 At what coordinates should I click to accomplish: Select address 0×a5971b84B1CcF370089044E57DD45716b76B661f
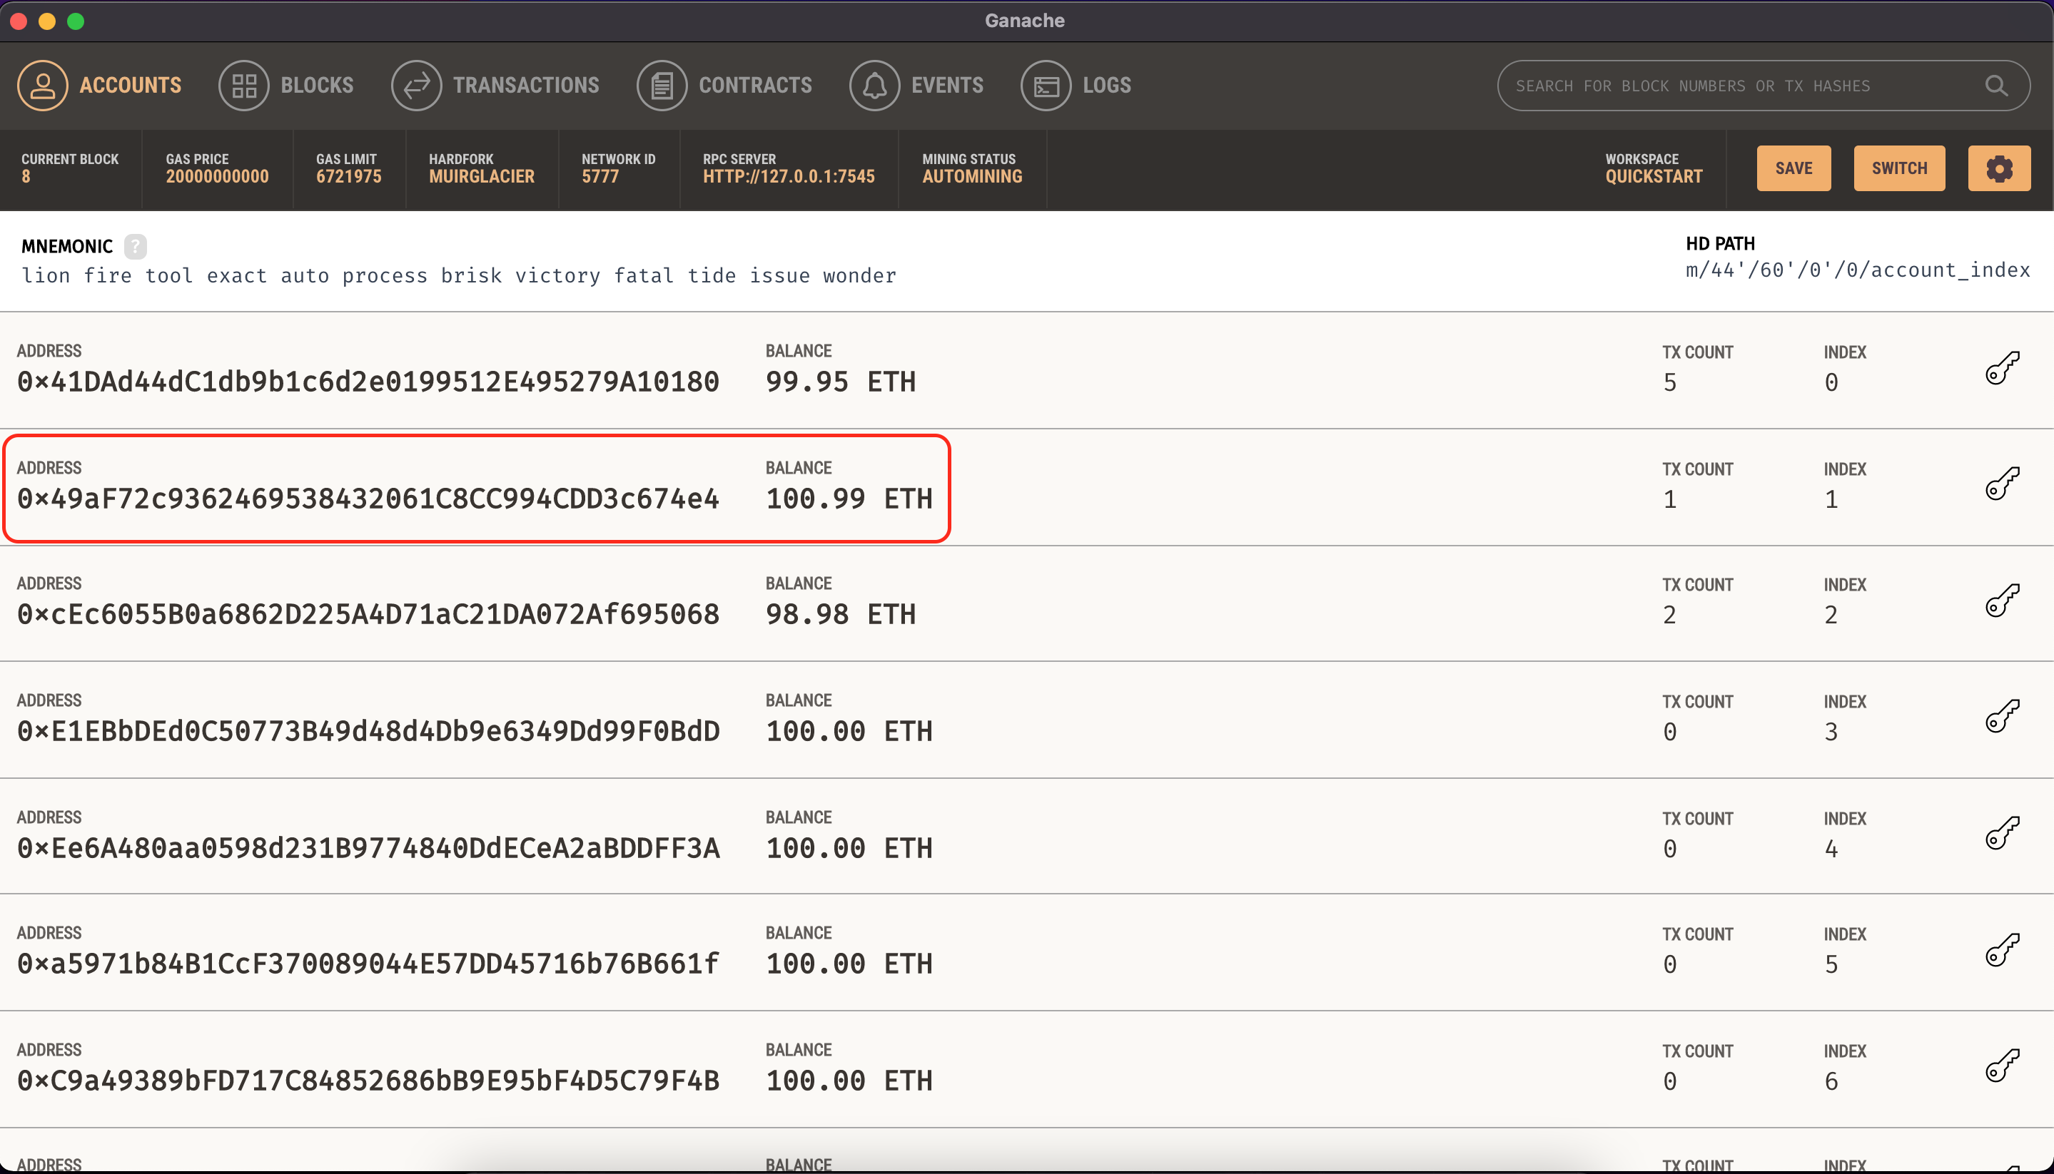(x=368, y=964)
